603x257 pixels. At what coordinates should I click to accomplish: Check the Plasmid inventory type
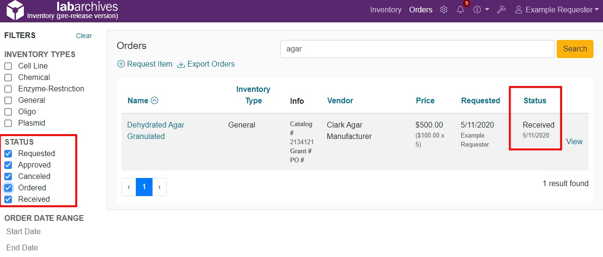tap(8, 123)
